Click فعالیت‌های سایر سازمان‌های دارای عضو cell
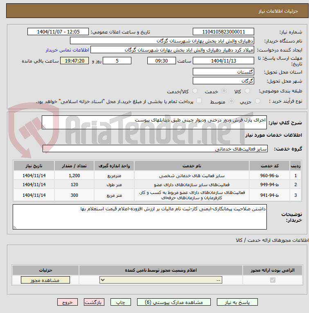 tap(192, 185)
